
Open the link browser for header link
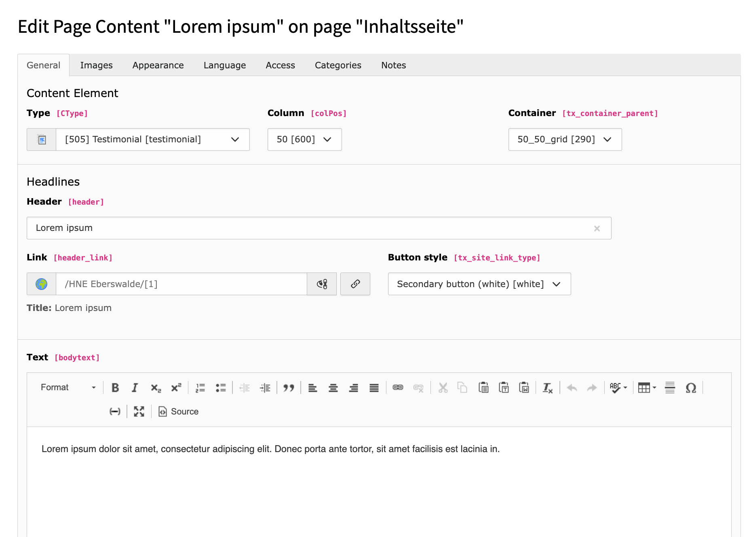pyautogui.click(x=355, y=284)
